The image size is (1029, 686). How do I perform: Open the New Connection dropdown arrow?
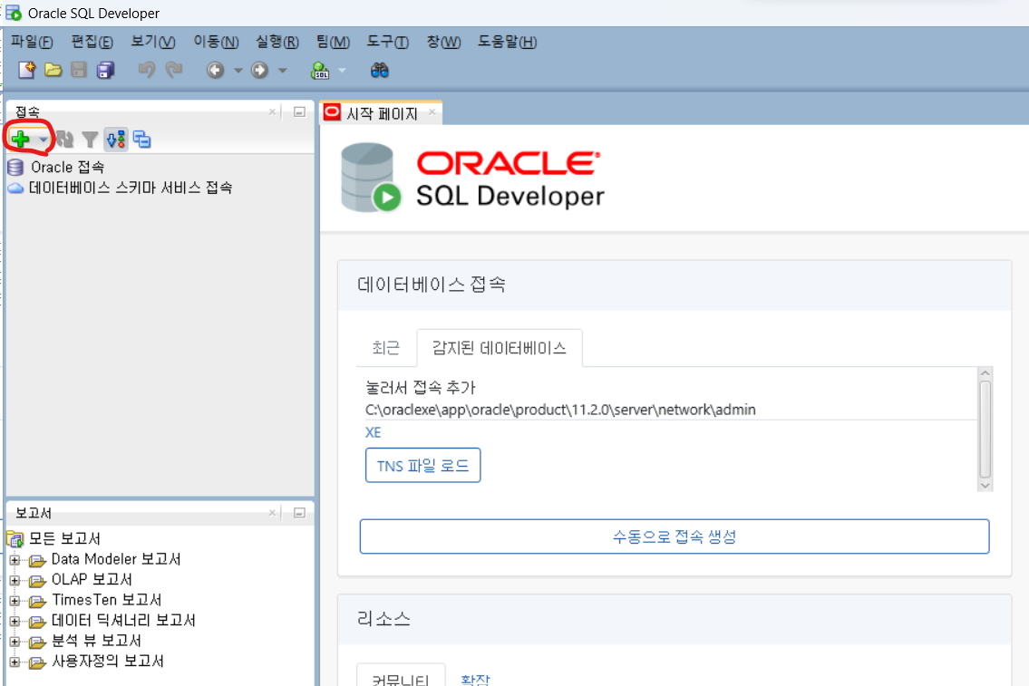(x=44, y=139)
